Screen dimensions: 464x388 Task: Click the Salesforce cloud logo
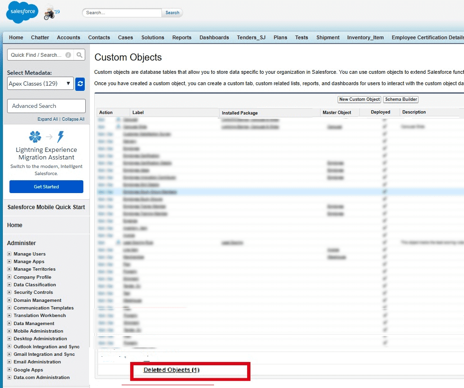pos(22,12)
